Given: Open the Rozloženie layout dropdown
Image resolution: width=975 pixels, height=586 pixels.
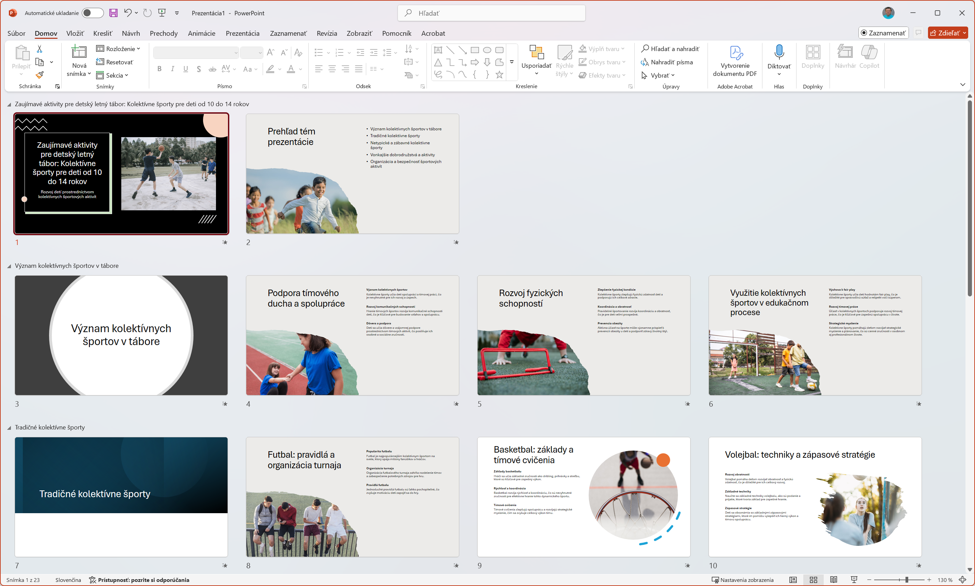Looking at the screenshot, I should (119, 49).
